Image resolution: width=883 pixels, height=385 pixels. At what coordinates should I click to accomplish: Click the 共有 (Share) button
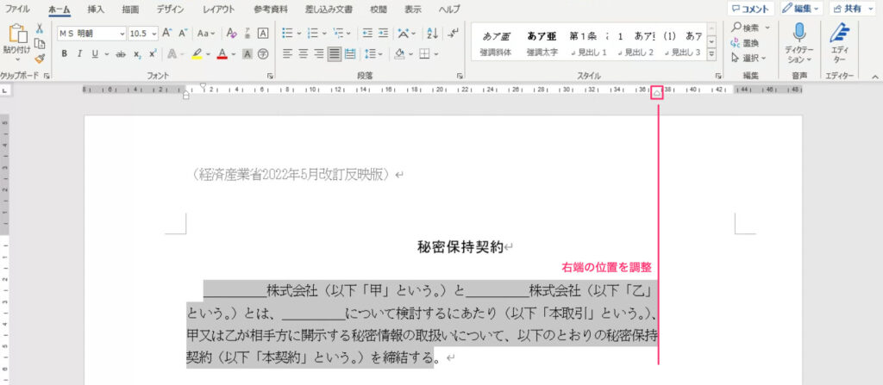coord(852,9)
